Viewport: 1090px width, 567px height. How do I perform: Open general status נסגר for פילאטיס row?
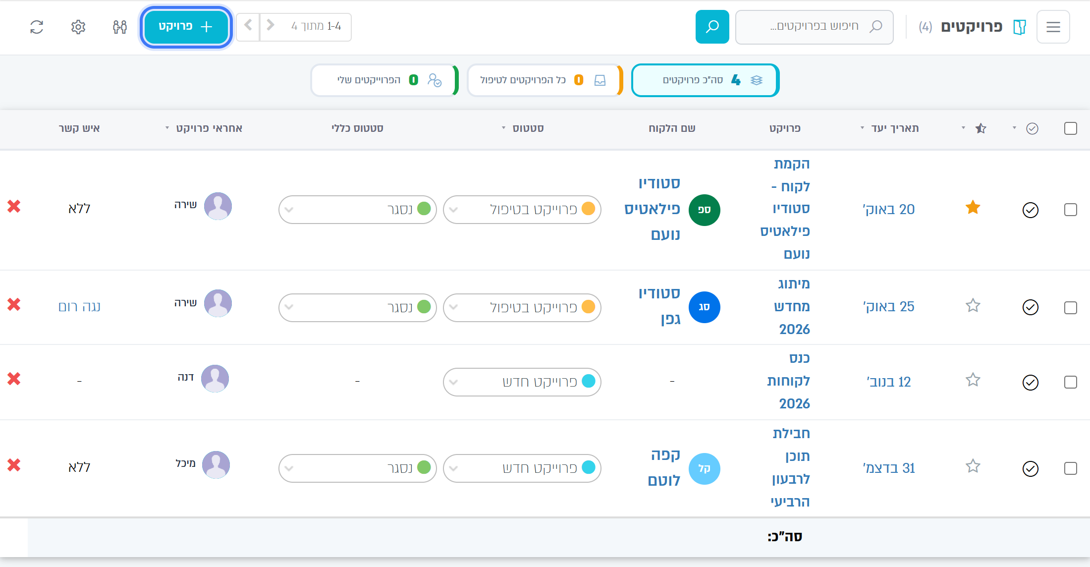[358, 210]
